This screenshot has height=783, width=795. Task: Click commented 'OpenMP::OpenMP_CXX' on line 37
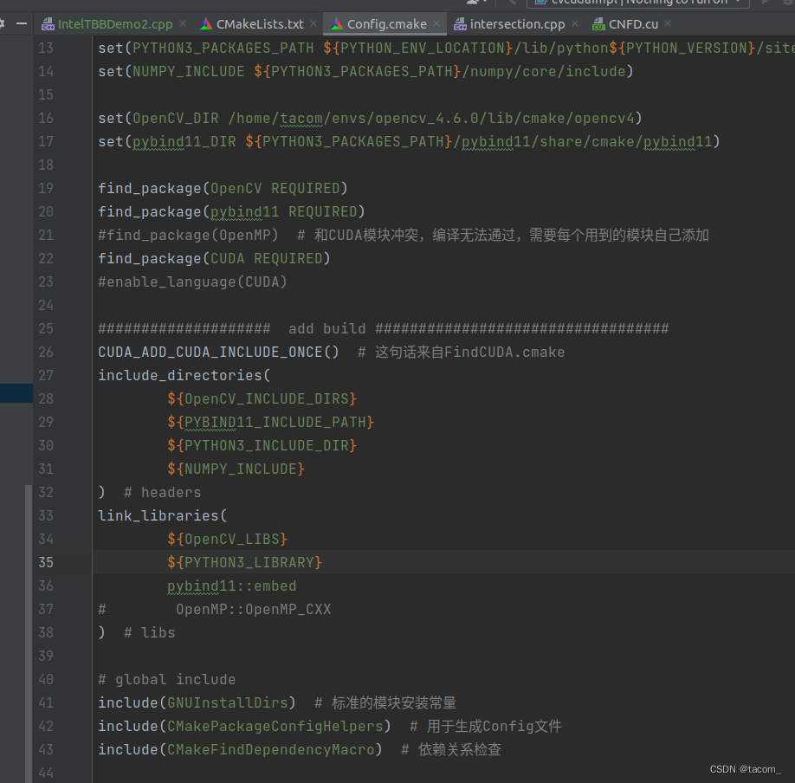(254, 609)
